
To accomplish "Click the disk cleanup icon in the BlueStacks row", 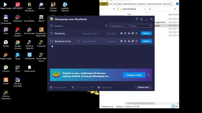I will pos(129,33).
